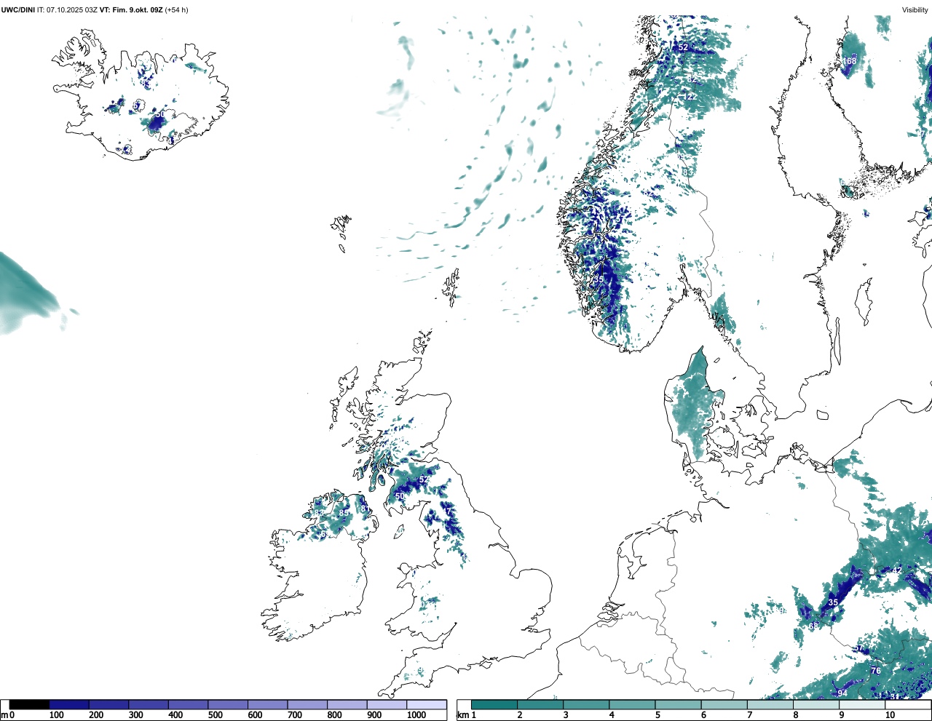932x721 pixels.
Task: Click the '(+54 h)' forecast offset
Action: click(x=177, y=10)
